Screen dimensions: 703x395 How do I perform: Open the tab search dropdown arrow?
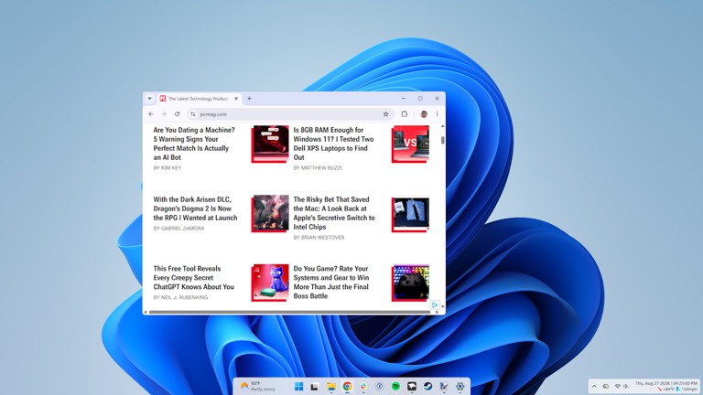tap(150, 99)
